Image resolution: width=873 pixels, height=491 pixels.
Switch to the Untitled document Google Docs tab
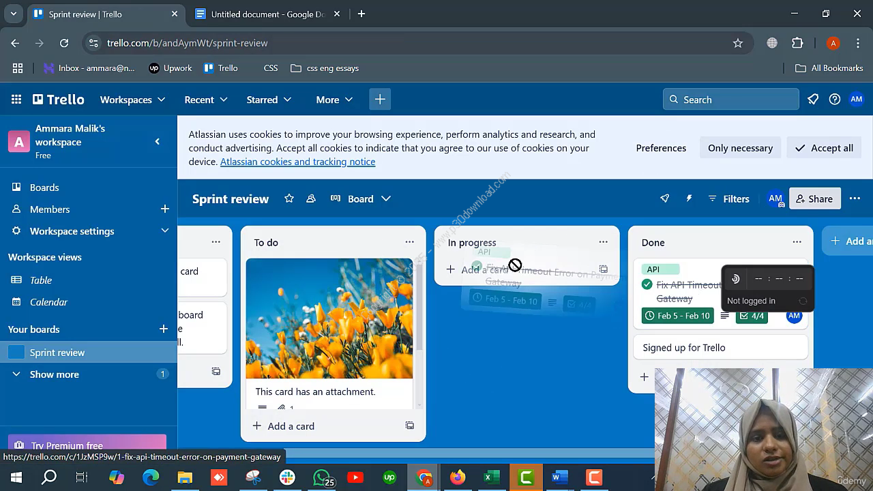tap(267, 14)
